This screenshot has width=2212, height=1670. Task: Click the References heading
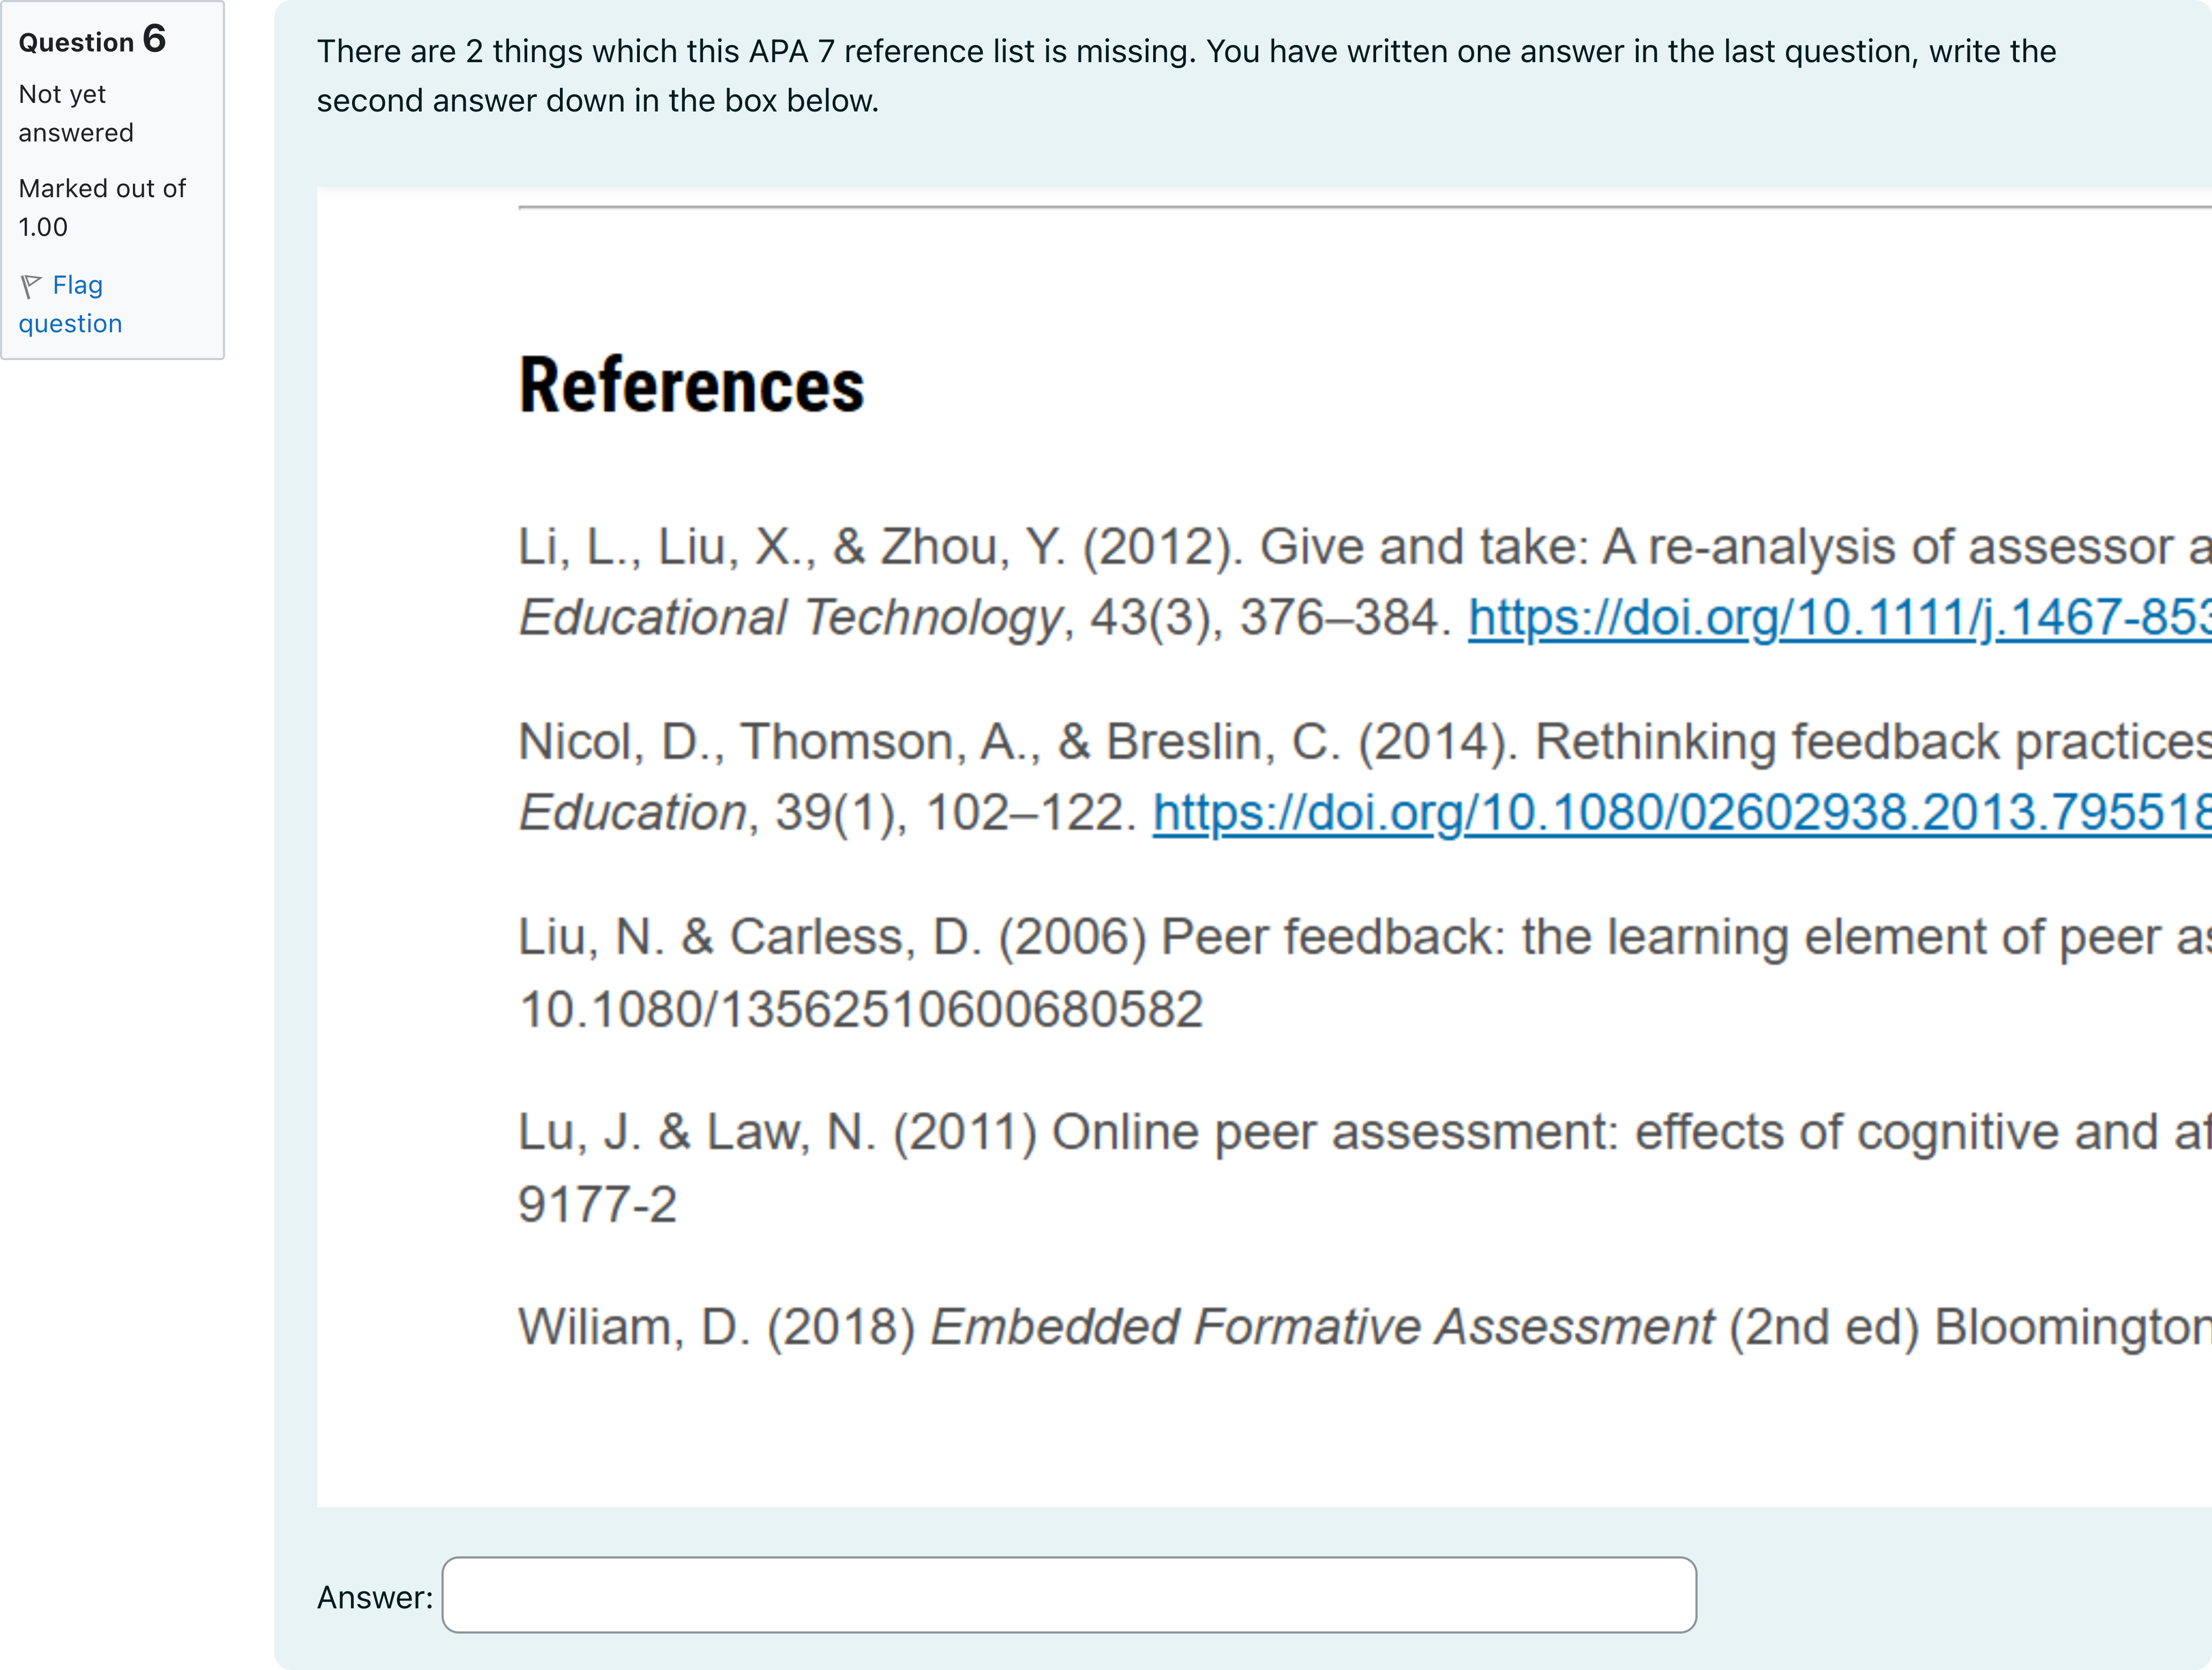691,385
